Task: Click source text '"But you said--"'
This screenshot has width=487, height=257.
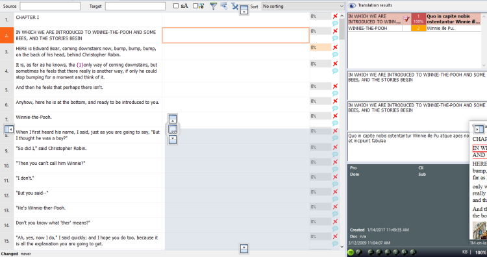Action: (x=32, y=193)
